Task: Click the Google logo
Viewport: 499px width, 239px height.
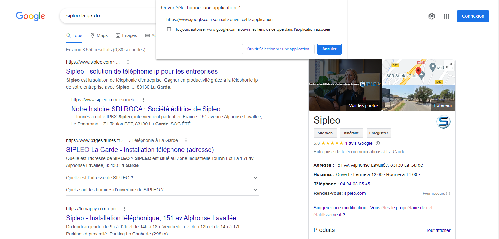Action: [x=31, y=16]
